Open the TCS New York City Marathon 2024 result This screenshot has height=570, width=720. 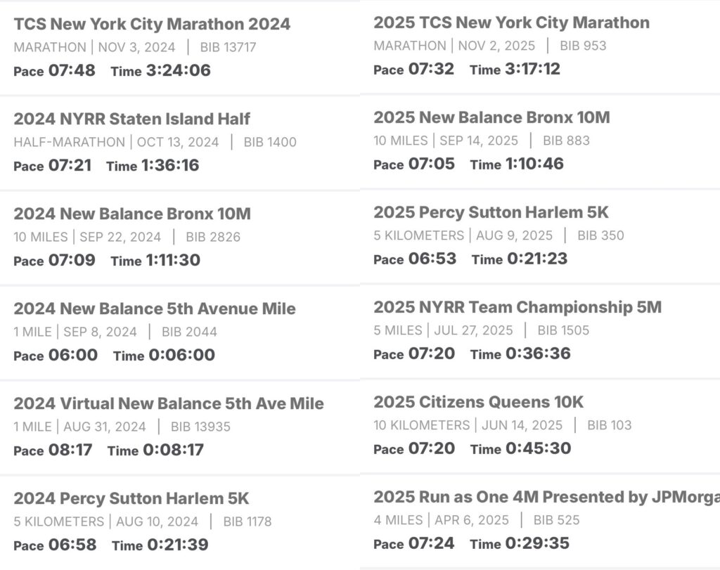click(x=152, y=24)
